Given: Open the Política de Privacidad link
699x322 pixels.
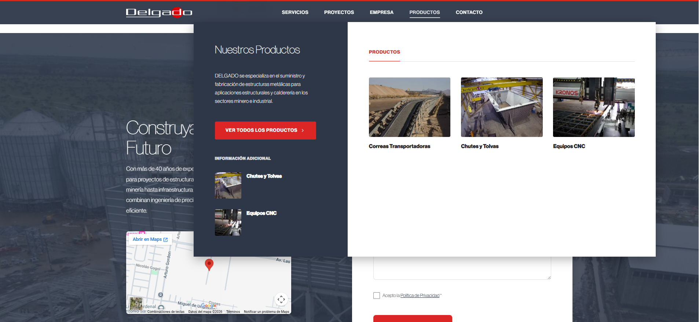Looking at the screenshot, I should point(420,296).
